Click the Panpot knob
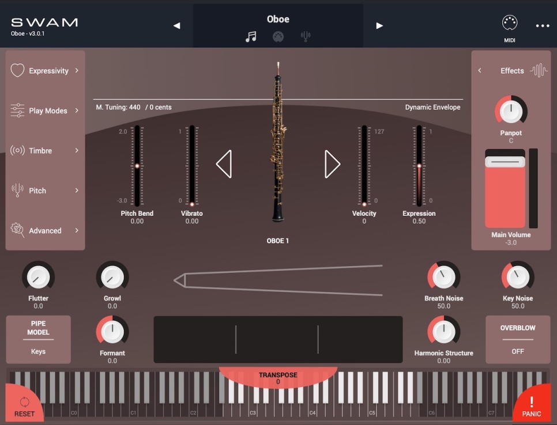 (511, 111)
